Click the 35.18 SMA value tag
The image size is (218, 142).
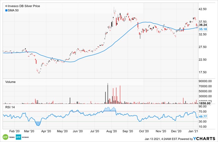coord(203,29)
